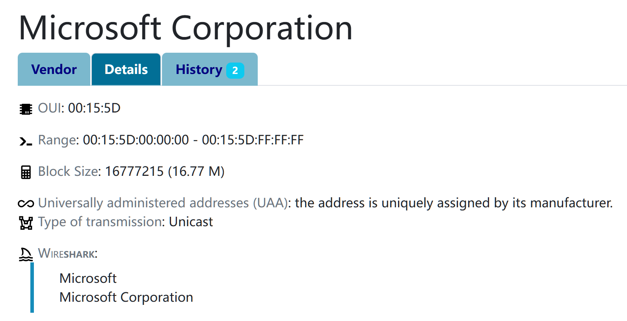Click the chip icon beside OUI

point(26,109)
